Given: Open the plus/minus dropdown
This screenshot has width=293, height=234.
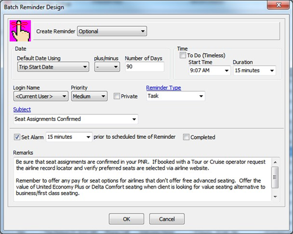Looking at the screenshot, I should 107,67.
